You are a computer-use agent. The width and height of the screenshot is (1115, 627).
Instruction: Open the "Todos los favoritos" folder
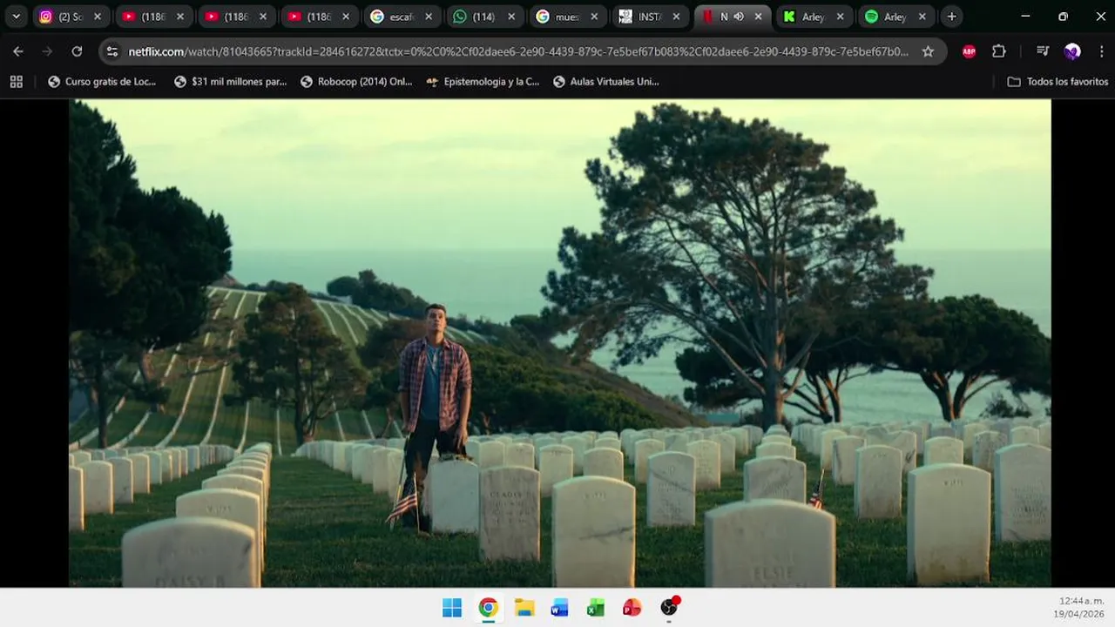(x=1058, y=82)
